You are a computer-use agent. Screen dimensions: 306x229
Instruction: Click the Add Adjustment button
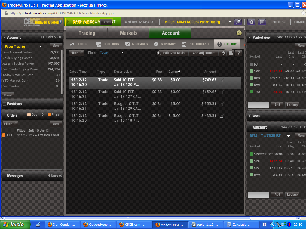(x=204, y=53)
